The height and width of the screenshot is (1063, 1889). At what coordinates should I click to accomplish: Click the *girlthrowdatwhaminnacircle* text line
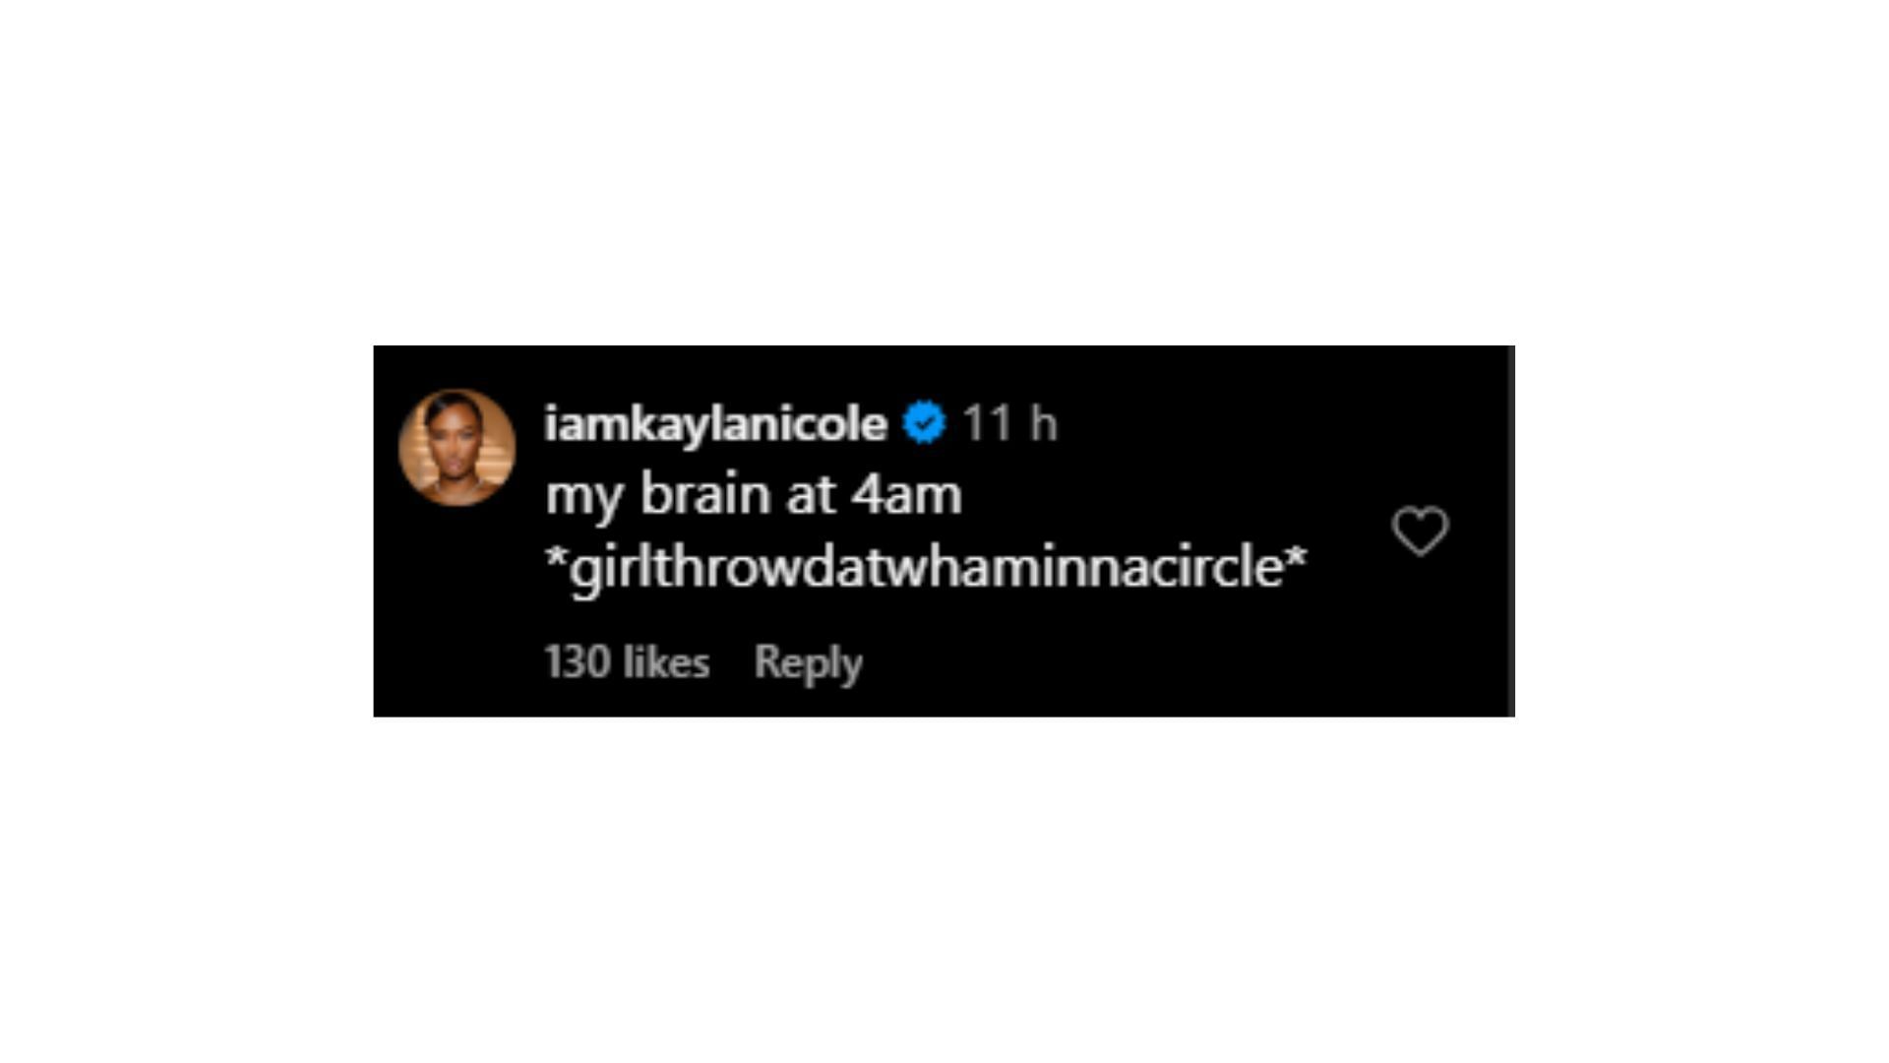926,568
